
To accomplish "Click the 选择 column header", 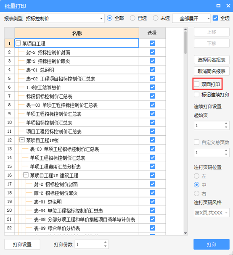I will (x=152, y=33).
